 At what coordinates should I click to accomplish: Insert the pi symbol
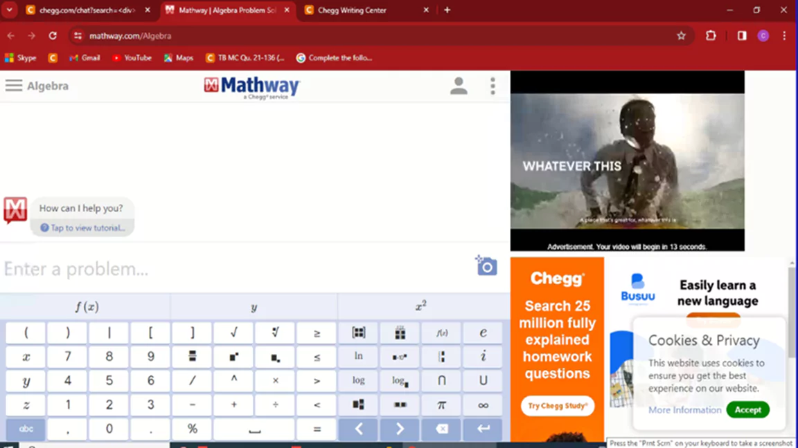pyautogui.click(x=441, y=405)
